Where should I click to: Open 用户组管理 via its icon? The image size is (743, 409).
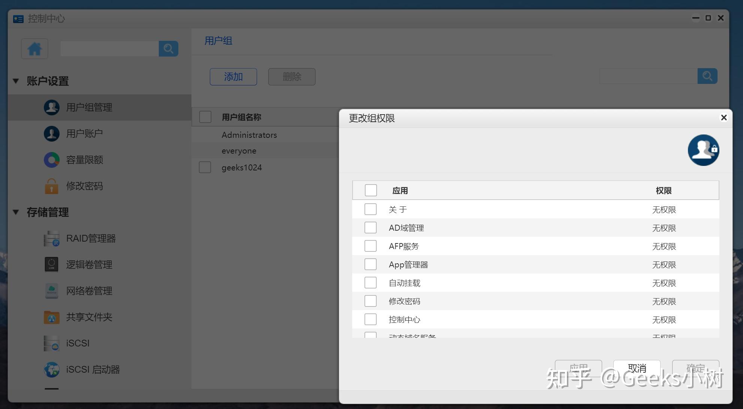point(52,107)
